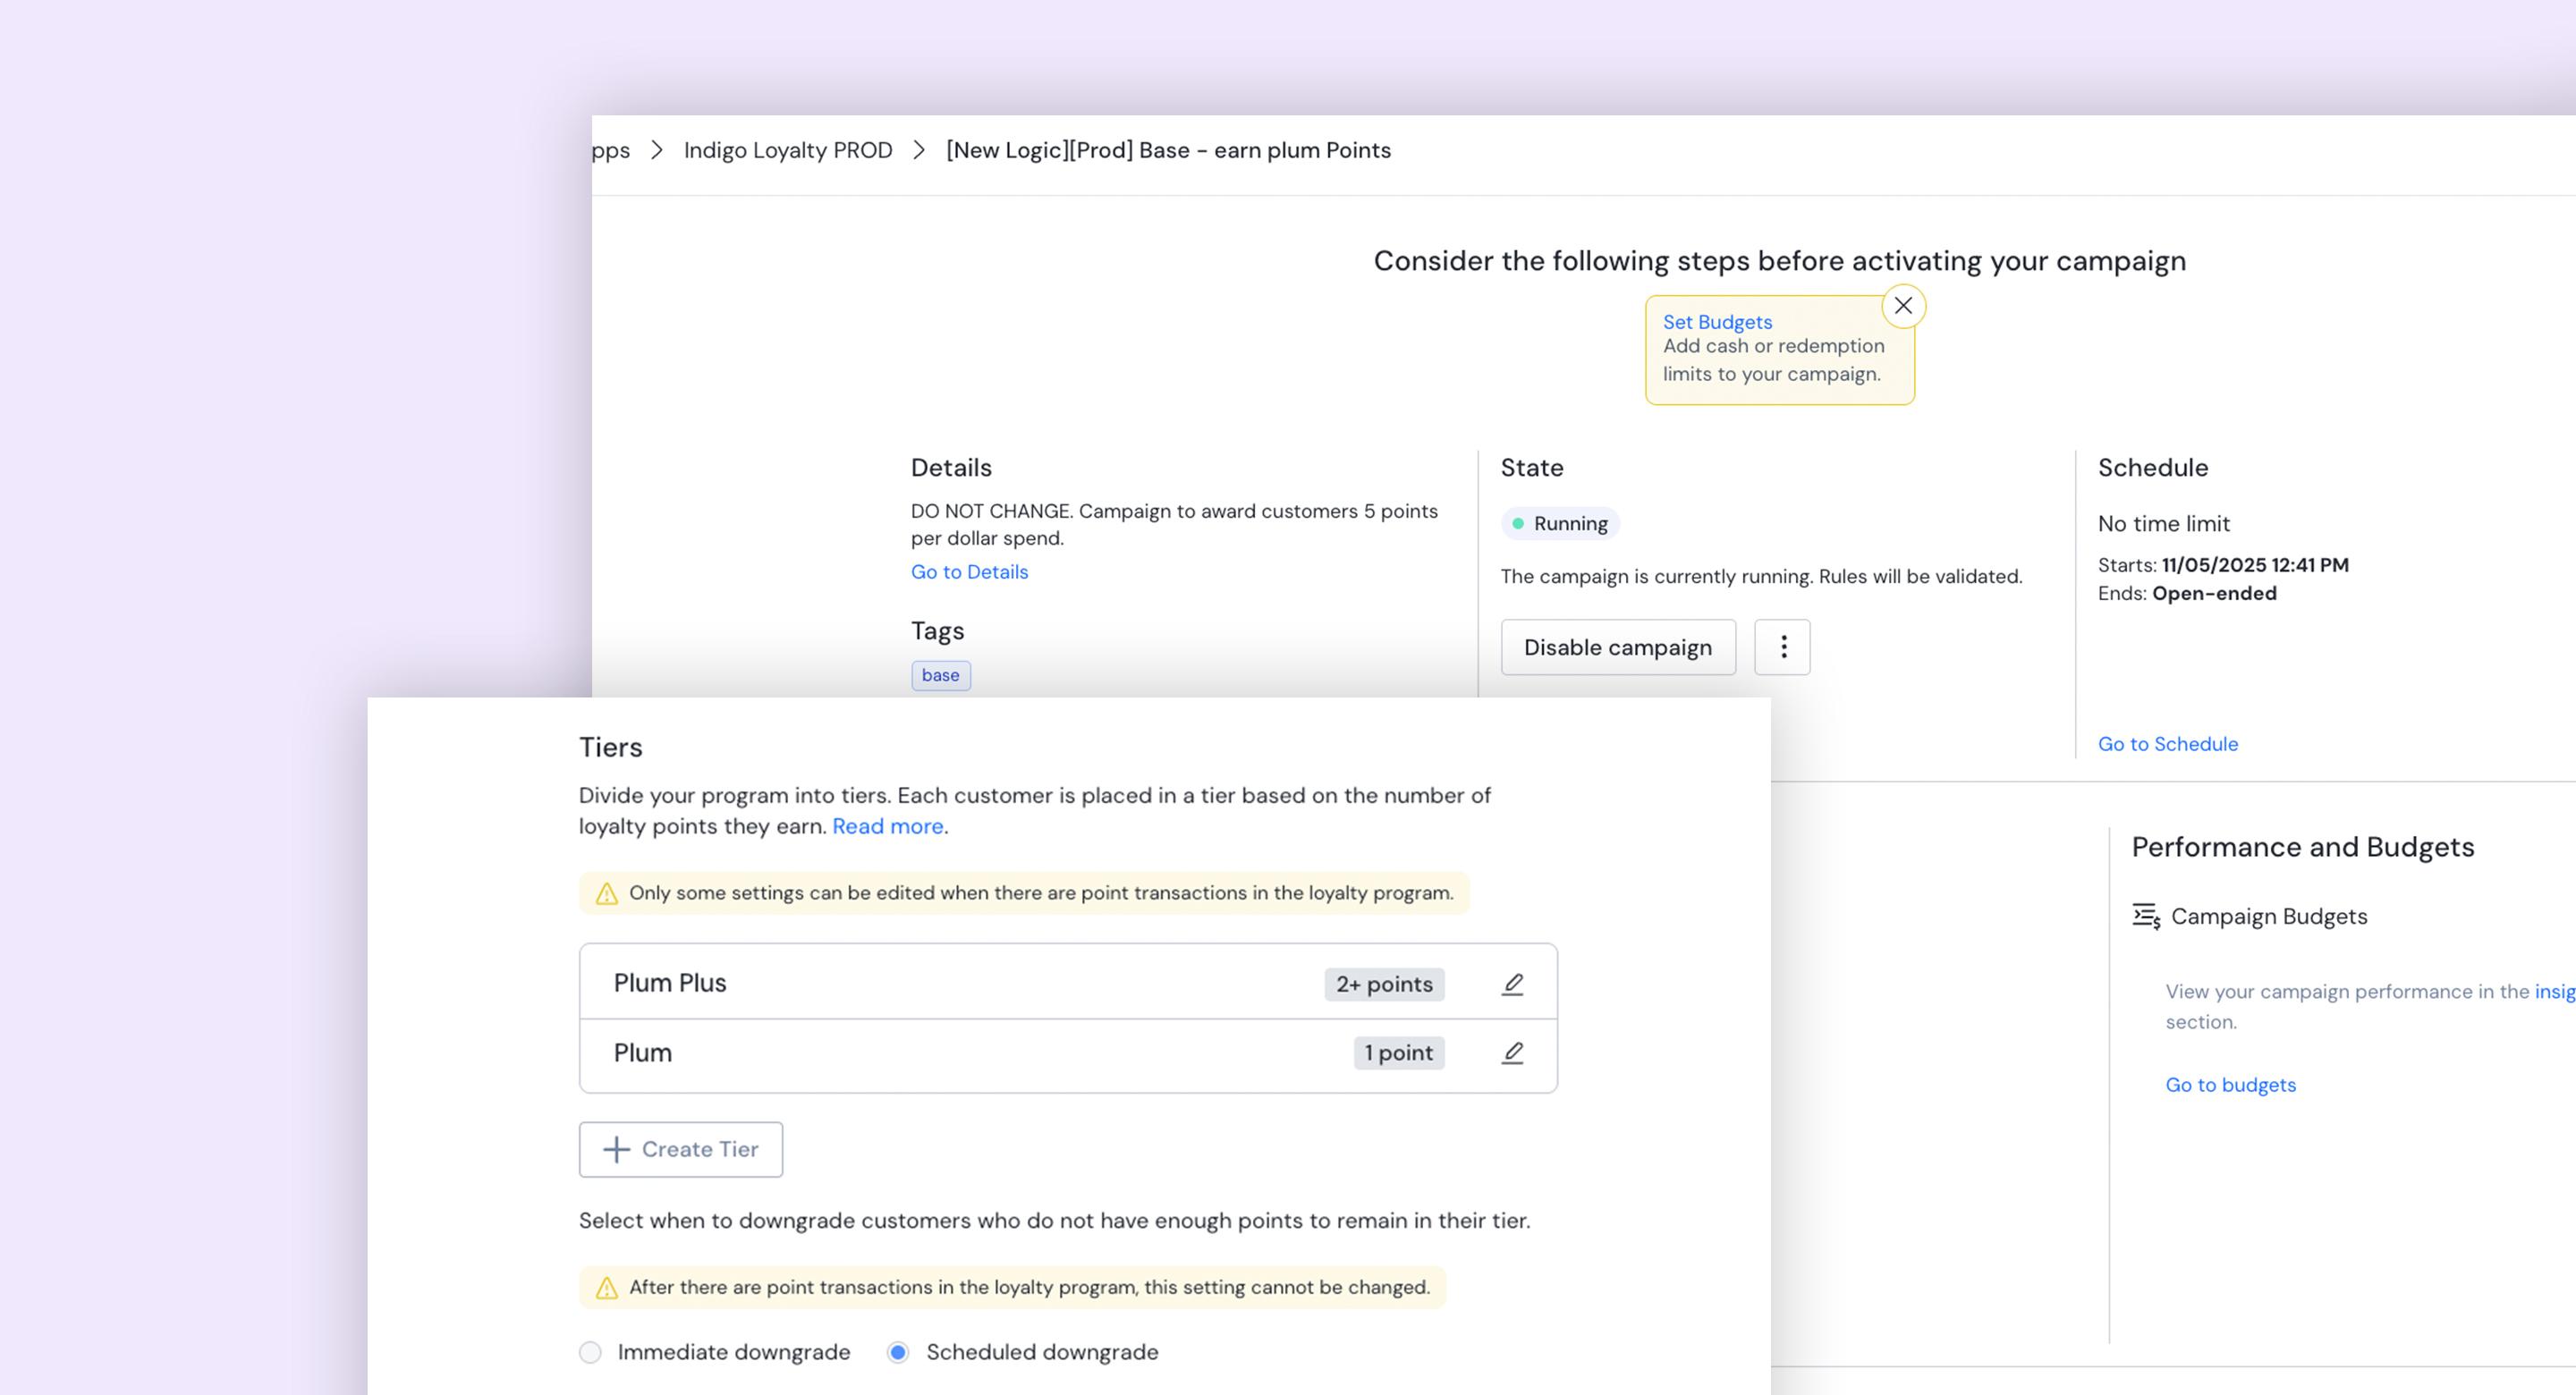Select the Plum tier row

click(x=1068, y=1055)
